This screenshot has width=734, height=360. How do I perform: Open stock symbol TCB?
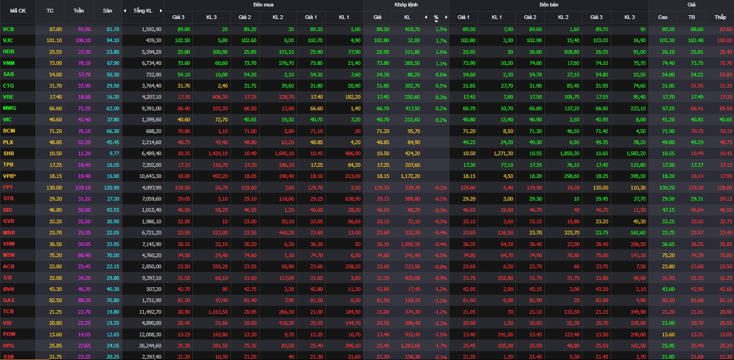tap(8, 311)
